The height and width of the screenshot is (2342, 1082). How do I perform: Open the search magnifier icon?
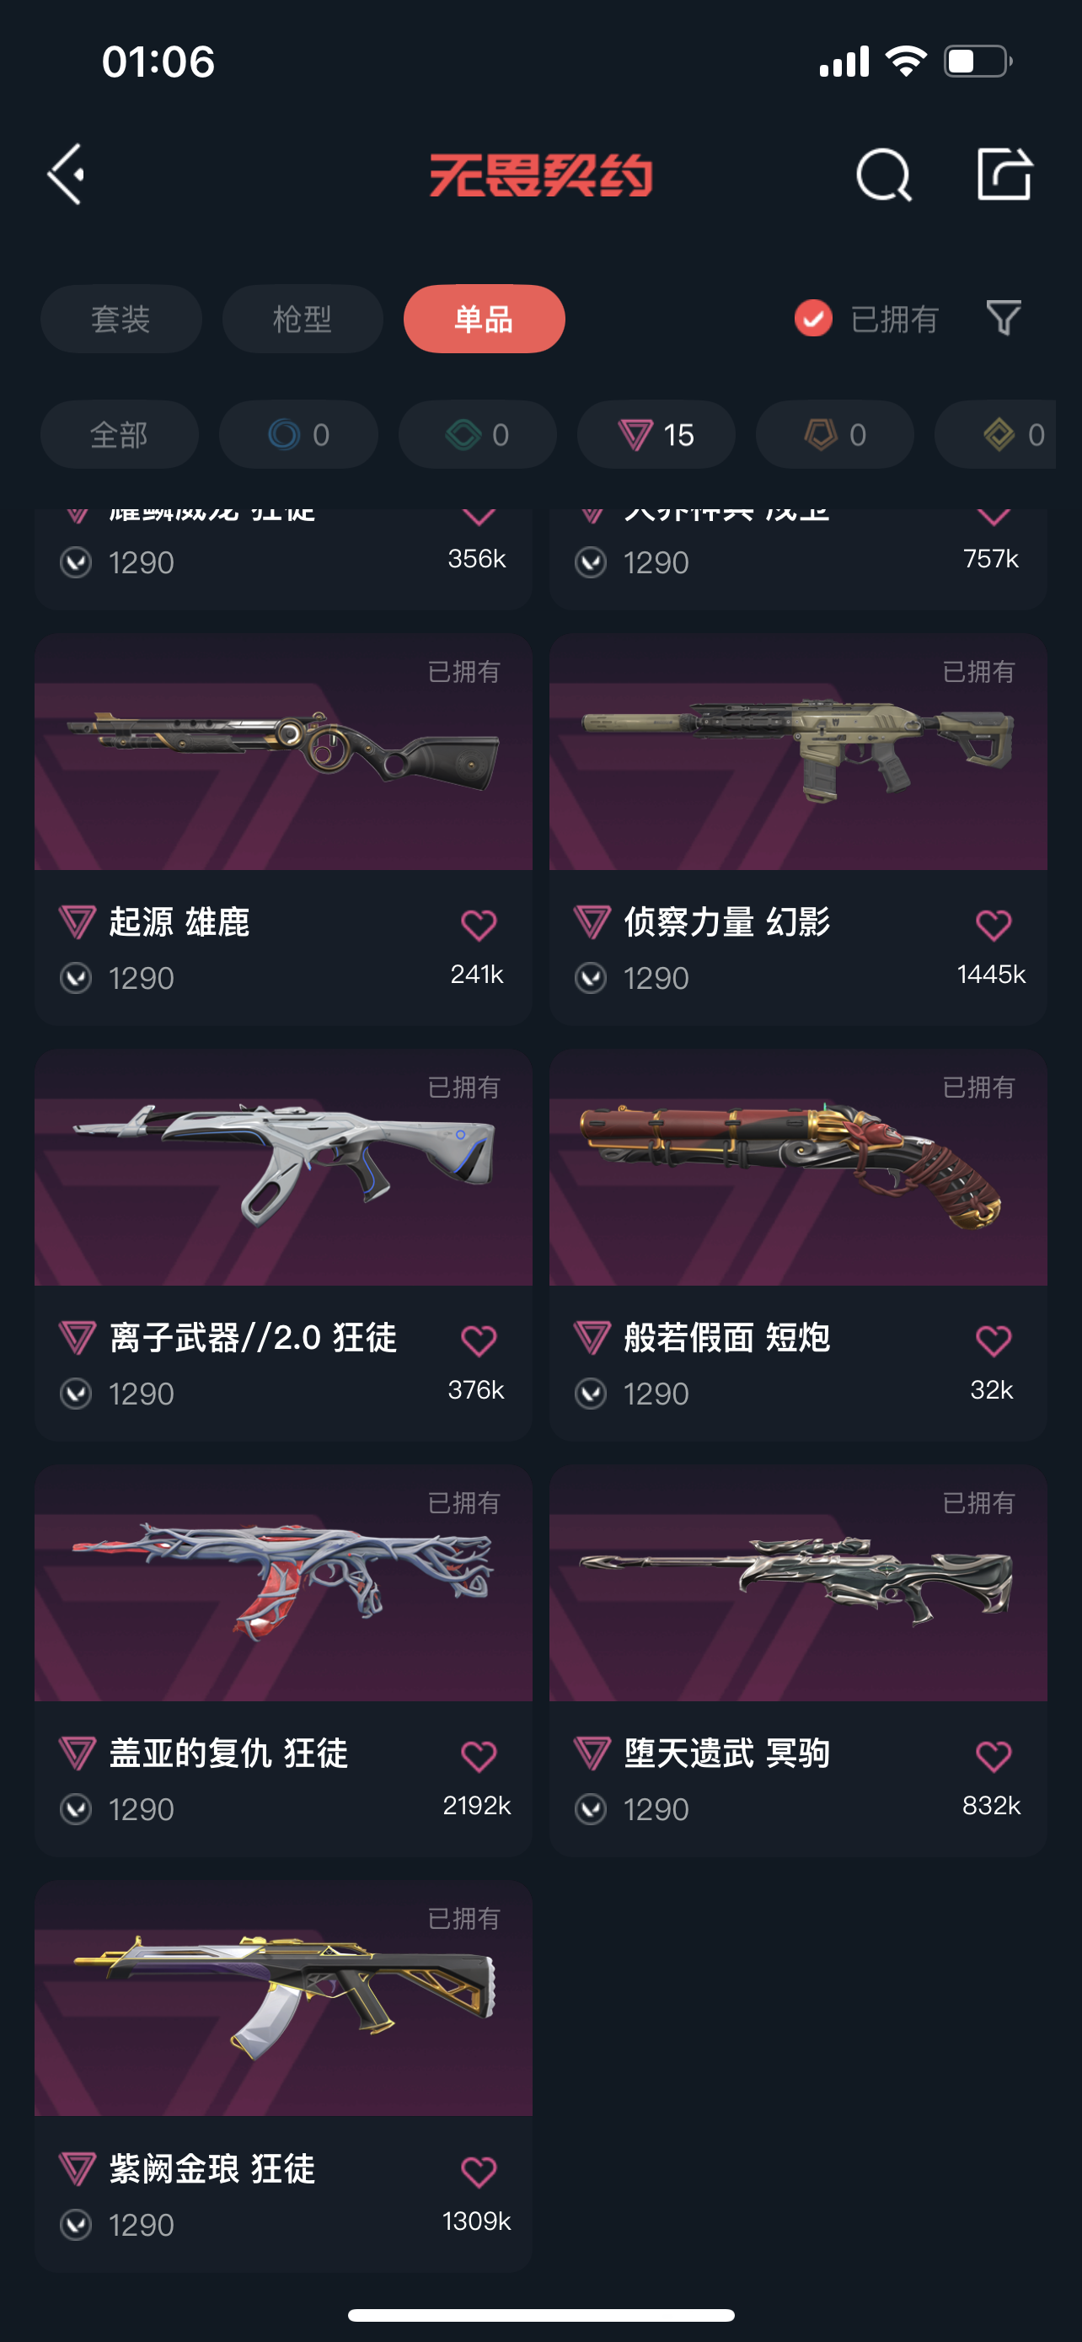[884, 174]
